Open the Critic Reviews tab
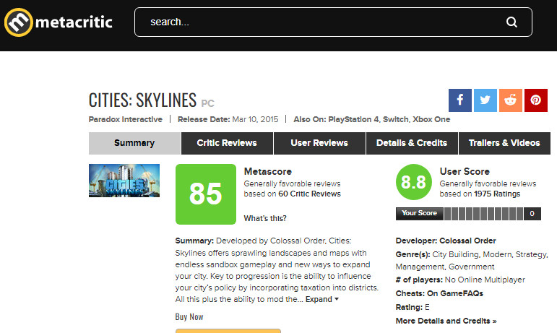Screen dimensions: 557x333 click(x=227, y=143)
